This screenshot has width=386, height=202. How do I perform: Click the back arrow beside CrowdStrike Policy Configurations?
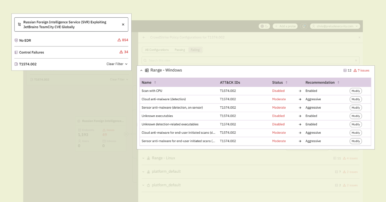tap(144, 37)
